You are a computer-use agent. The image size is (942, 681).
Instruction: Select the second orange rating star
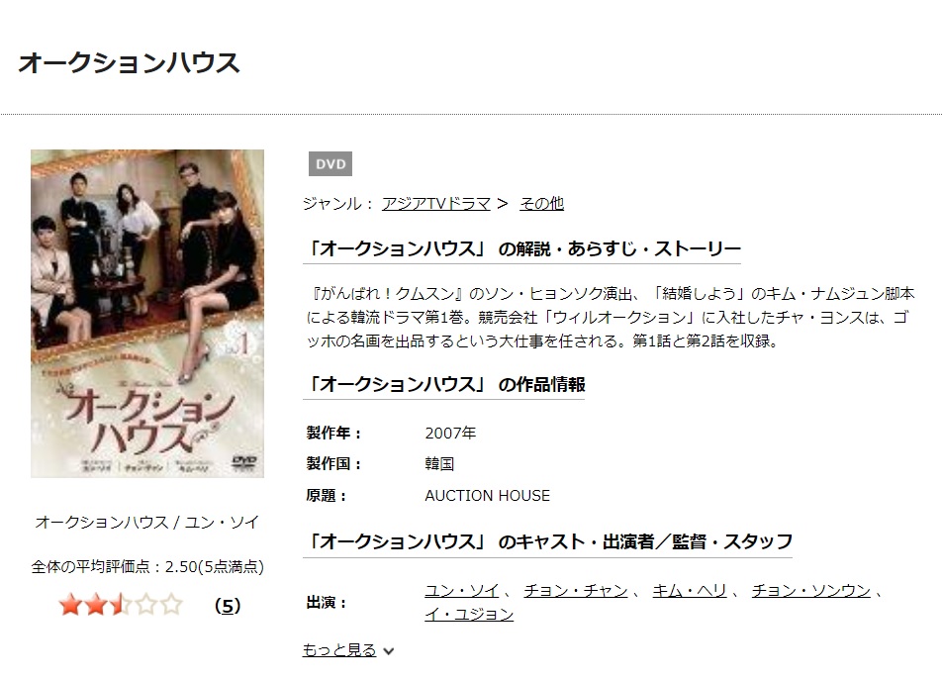pos(96,605)
